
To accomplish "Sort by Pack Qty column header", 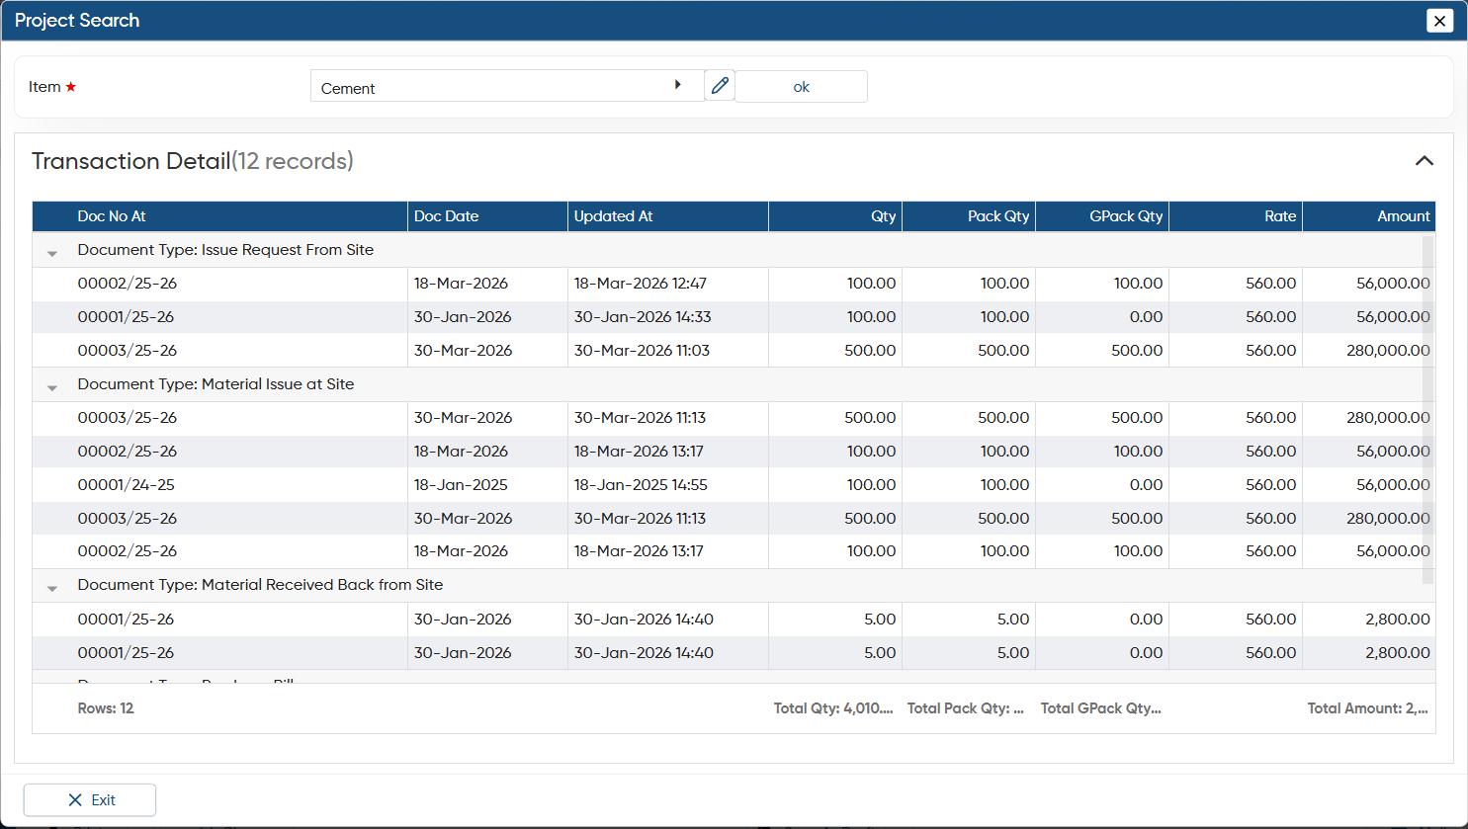I will (969, 216).
